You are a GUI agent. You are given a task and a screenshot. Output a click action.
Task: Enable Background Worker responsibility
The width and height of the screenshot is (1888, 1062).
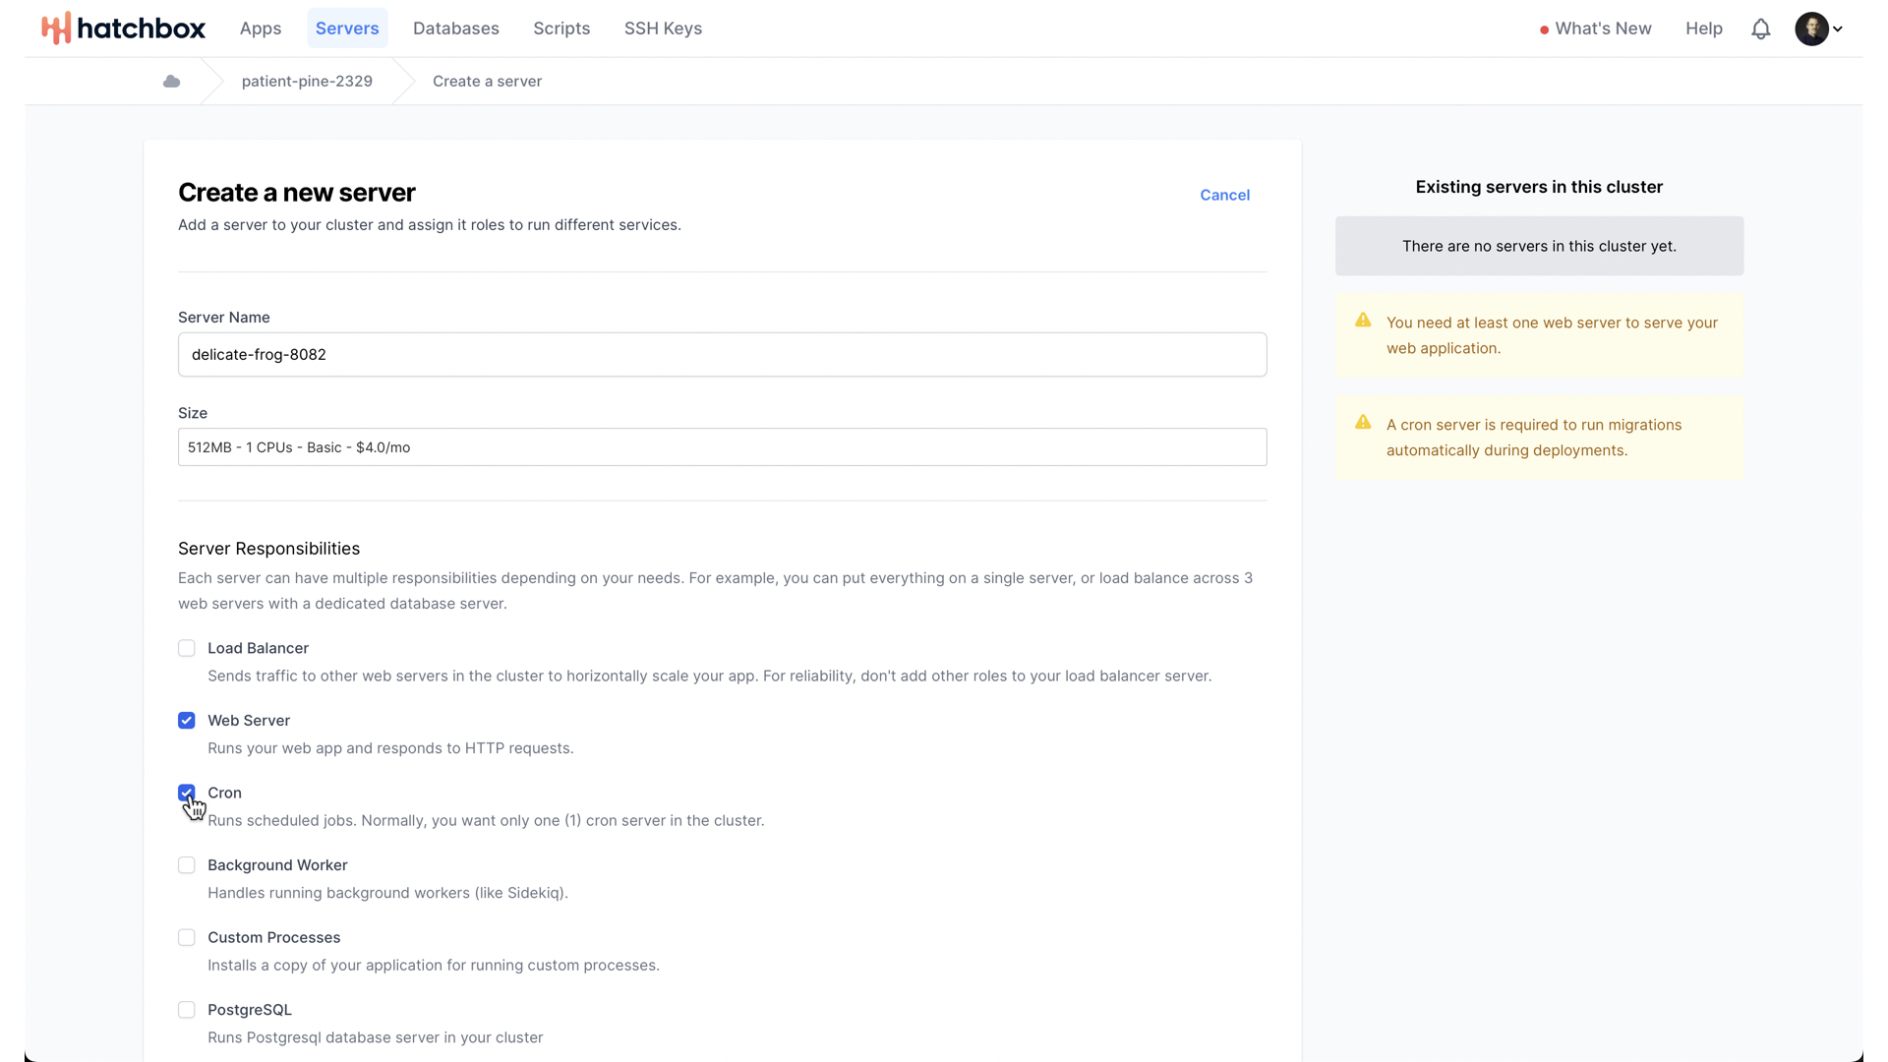pos(187,865)
